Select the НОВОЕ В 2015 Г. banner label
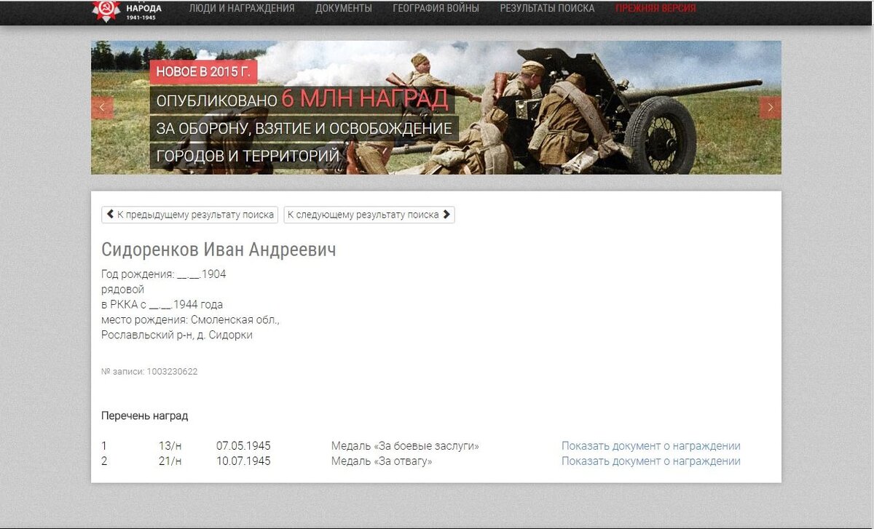The width and height of the screenshot is (874, 529). pos(203,71)
